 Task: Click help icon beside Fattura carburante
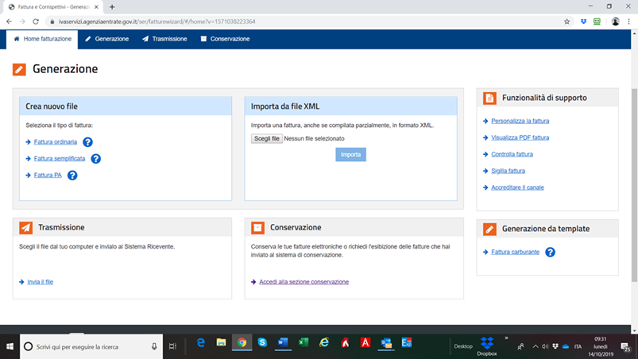coord(550,252)
